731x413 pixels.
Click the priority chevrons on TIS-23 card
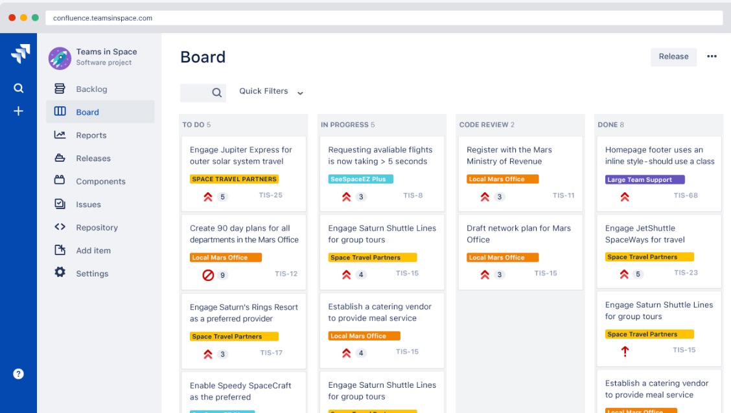[624, 274]
